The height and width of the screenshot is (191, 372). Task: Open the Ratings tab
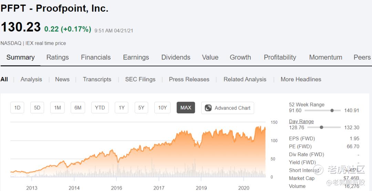[x=58, y=57]
